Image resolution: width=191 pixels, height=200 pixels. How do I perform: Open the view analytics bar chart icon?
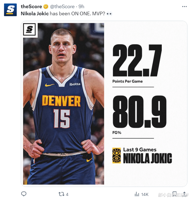[x=137, y=194]
